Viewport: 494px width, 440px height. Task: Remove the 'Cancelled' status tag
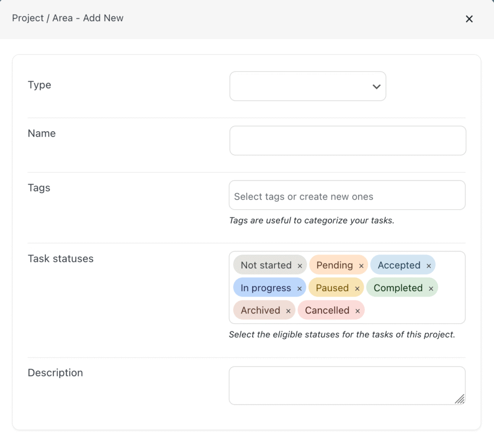pyautogui.click(x=357, y=311)
